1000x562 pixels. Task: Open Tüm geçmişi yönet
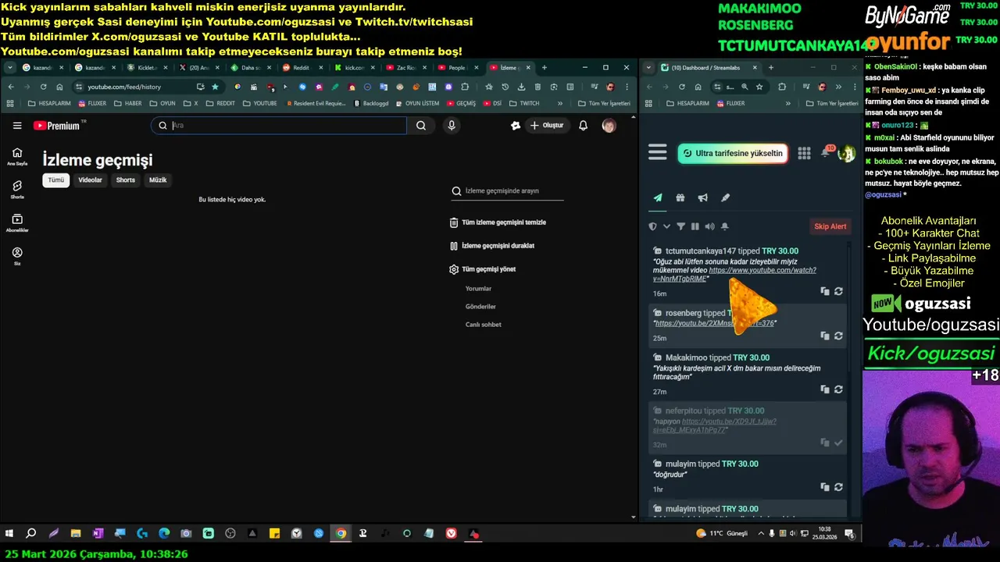tap(483, 269)
